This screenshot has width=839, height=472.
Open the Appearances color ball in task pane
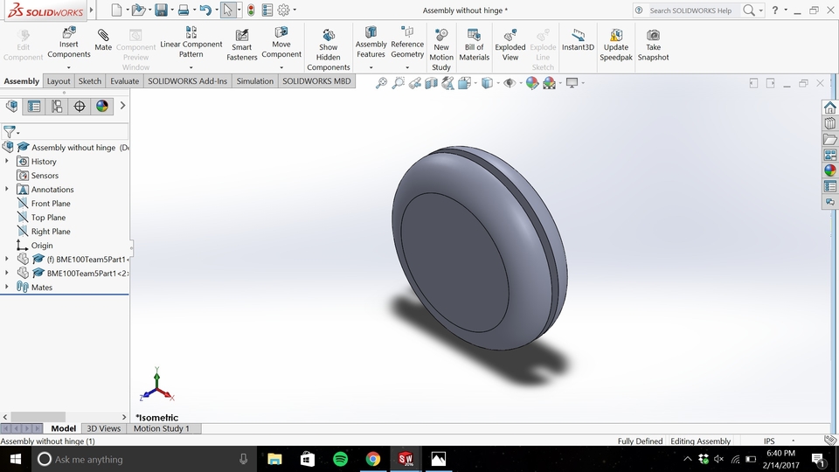pos(830,170)
